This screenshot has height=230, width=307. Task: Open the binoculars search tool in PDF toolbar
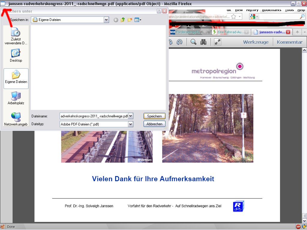tap(203, 42)
